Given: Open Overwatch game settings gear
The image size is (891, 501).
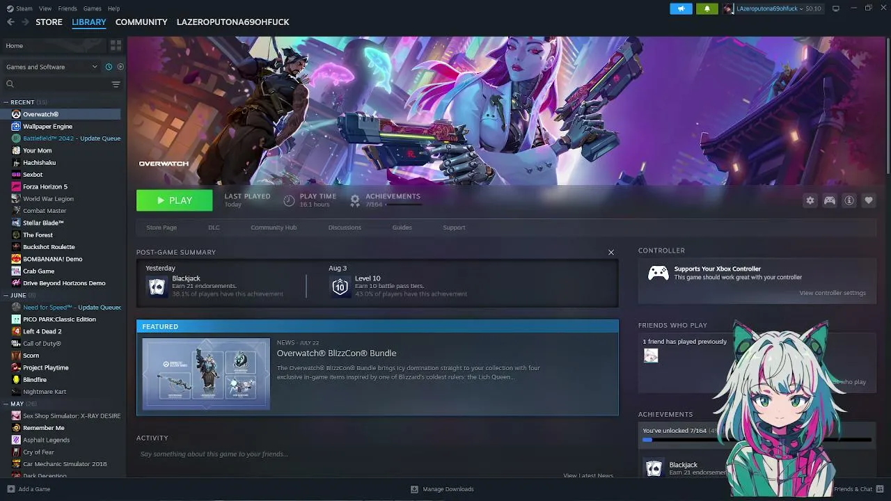Looking at the screenshot, I should coord(810,200).
